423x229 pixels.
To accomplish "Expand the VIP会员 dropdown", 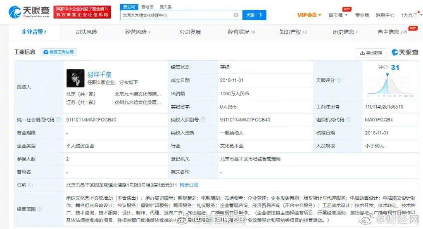I will 309,15.
